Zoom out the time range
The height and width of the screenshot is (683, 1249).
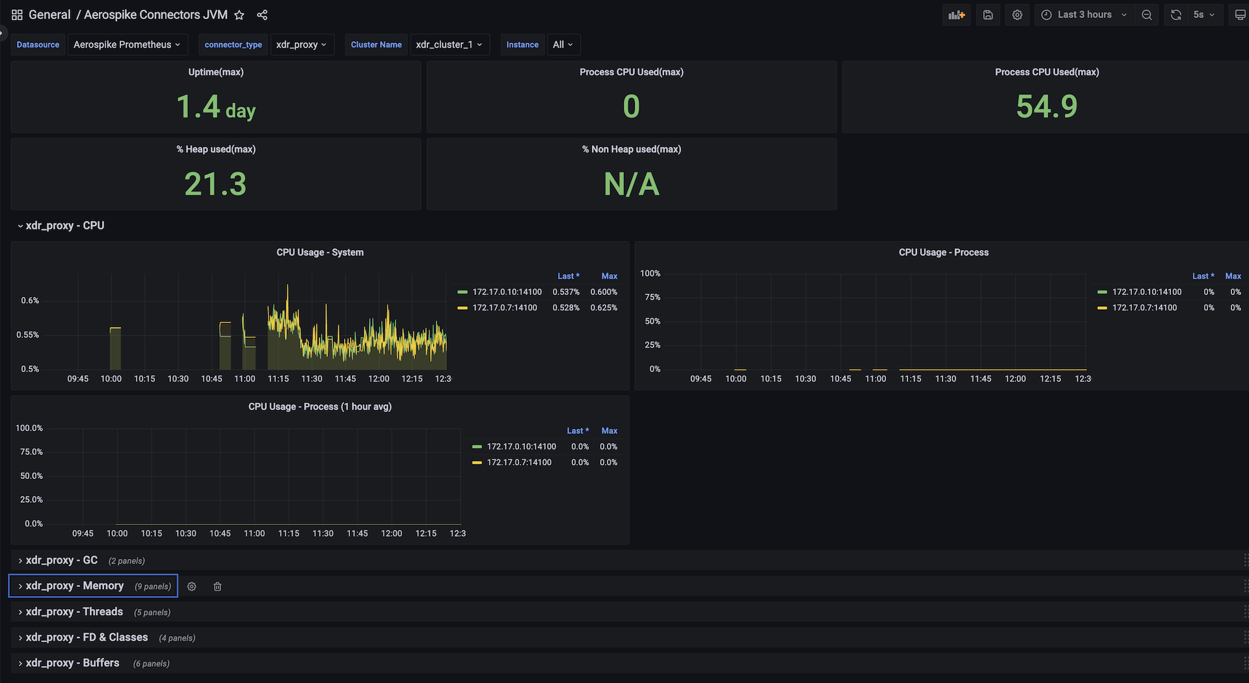click(x=1147, y=15)
